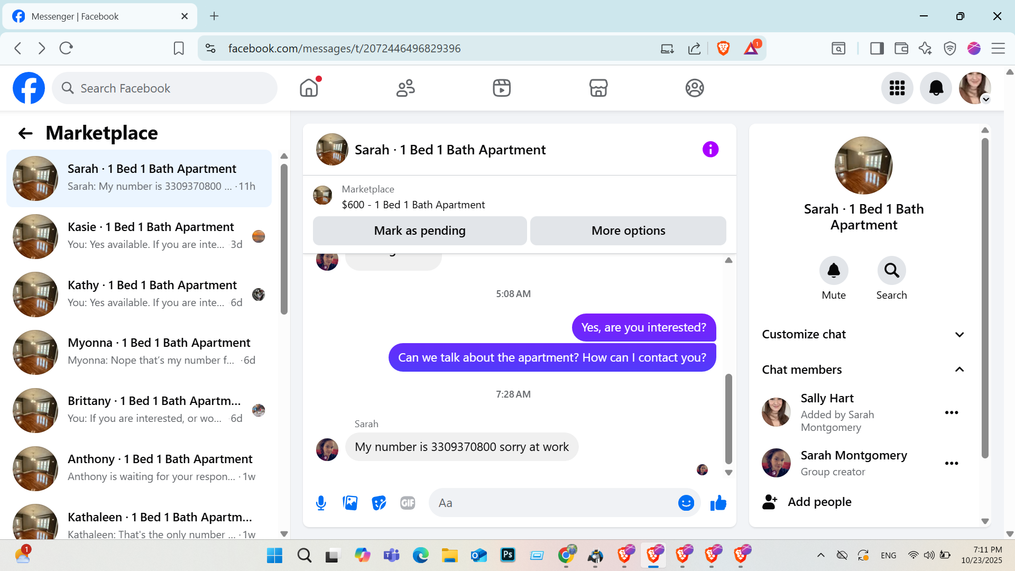Screen dimensions: 1015x571
Task: Toggle the Brave sidebar panel
Action: tap(877, 49)
